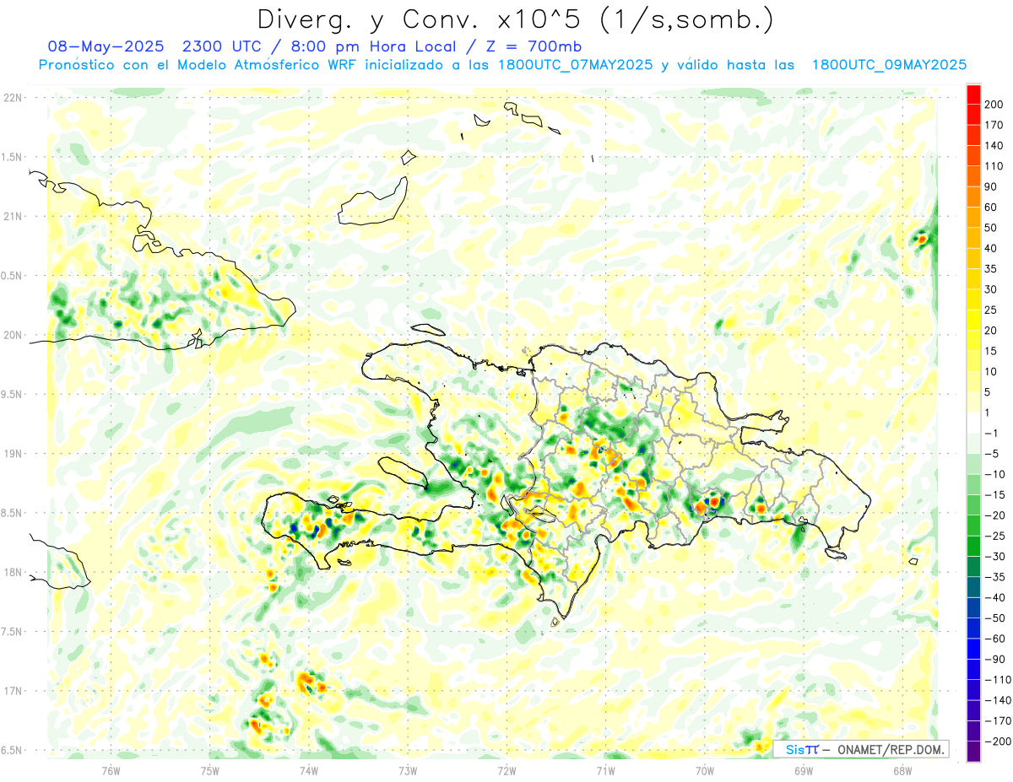Click the 9.5N latitude axis label
Screen dimensions: 1013x782
[12, 394]
